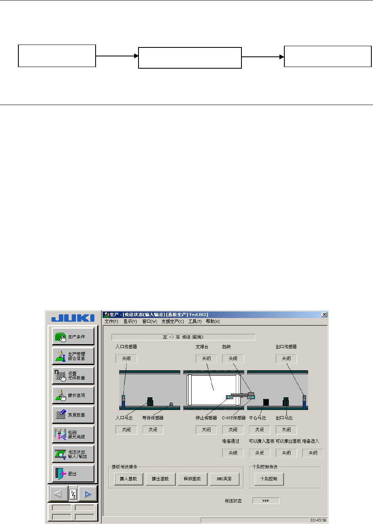Click the 1/2 page indicator
Image resolution: width=373 pixels, height=524 pixels.
coord(73,494)
